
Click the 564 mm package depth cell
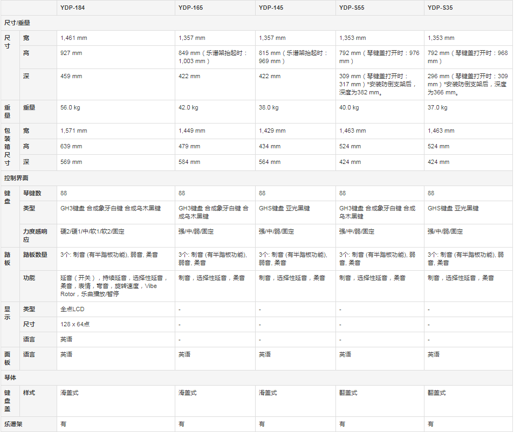click(x=296, y=162)
